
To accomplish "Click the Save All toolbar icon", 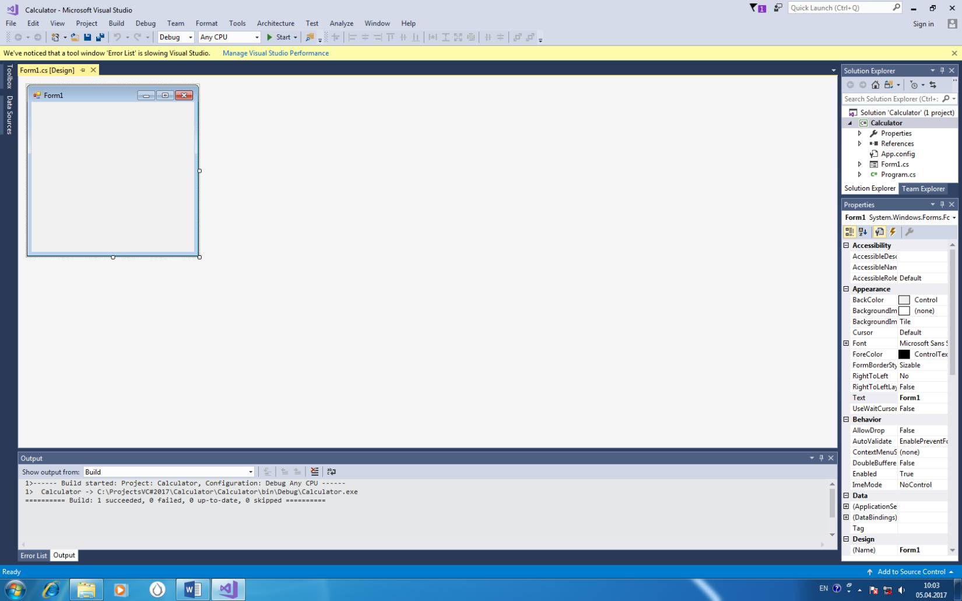I will click(100, 37).
